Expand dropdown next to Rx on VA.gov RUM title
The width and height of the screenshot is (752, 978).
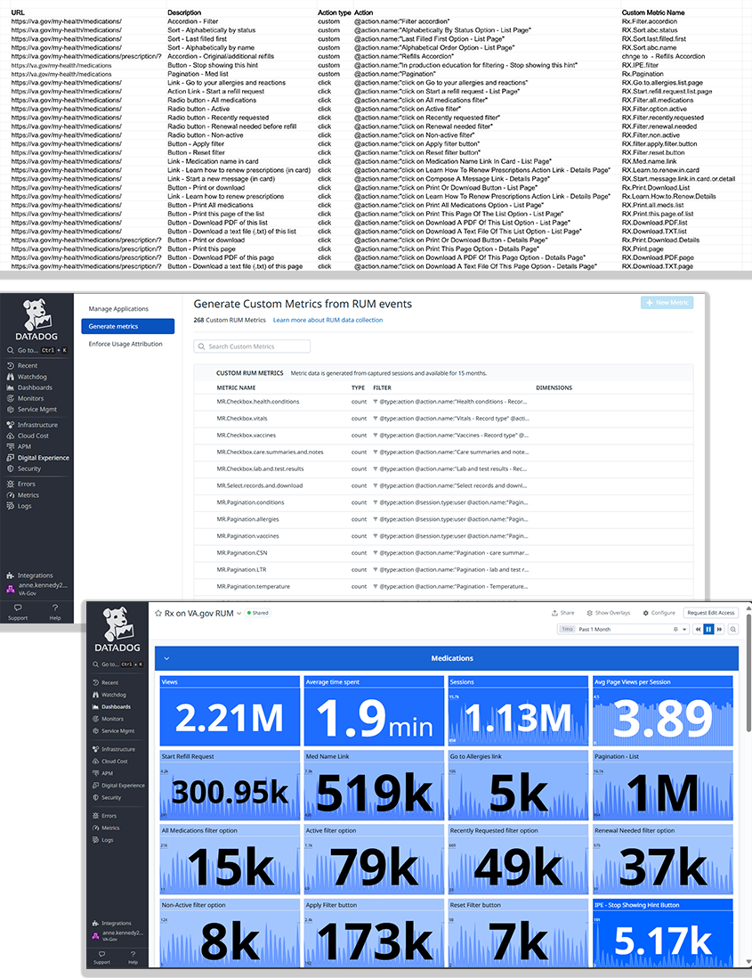(239, 614)
